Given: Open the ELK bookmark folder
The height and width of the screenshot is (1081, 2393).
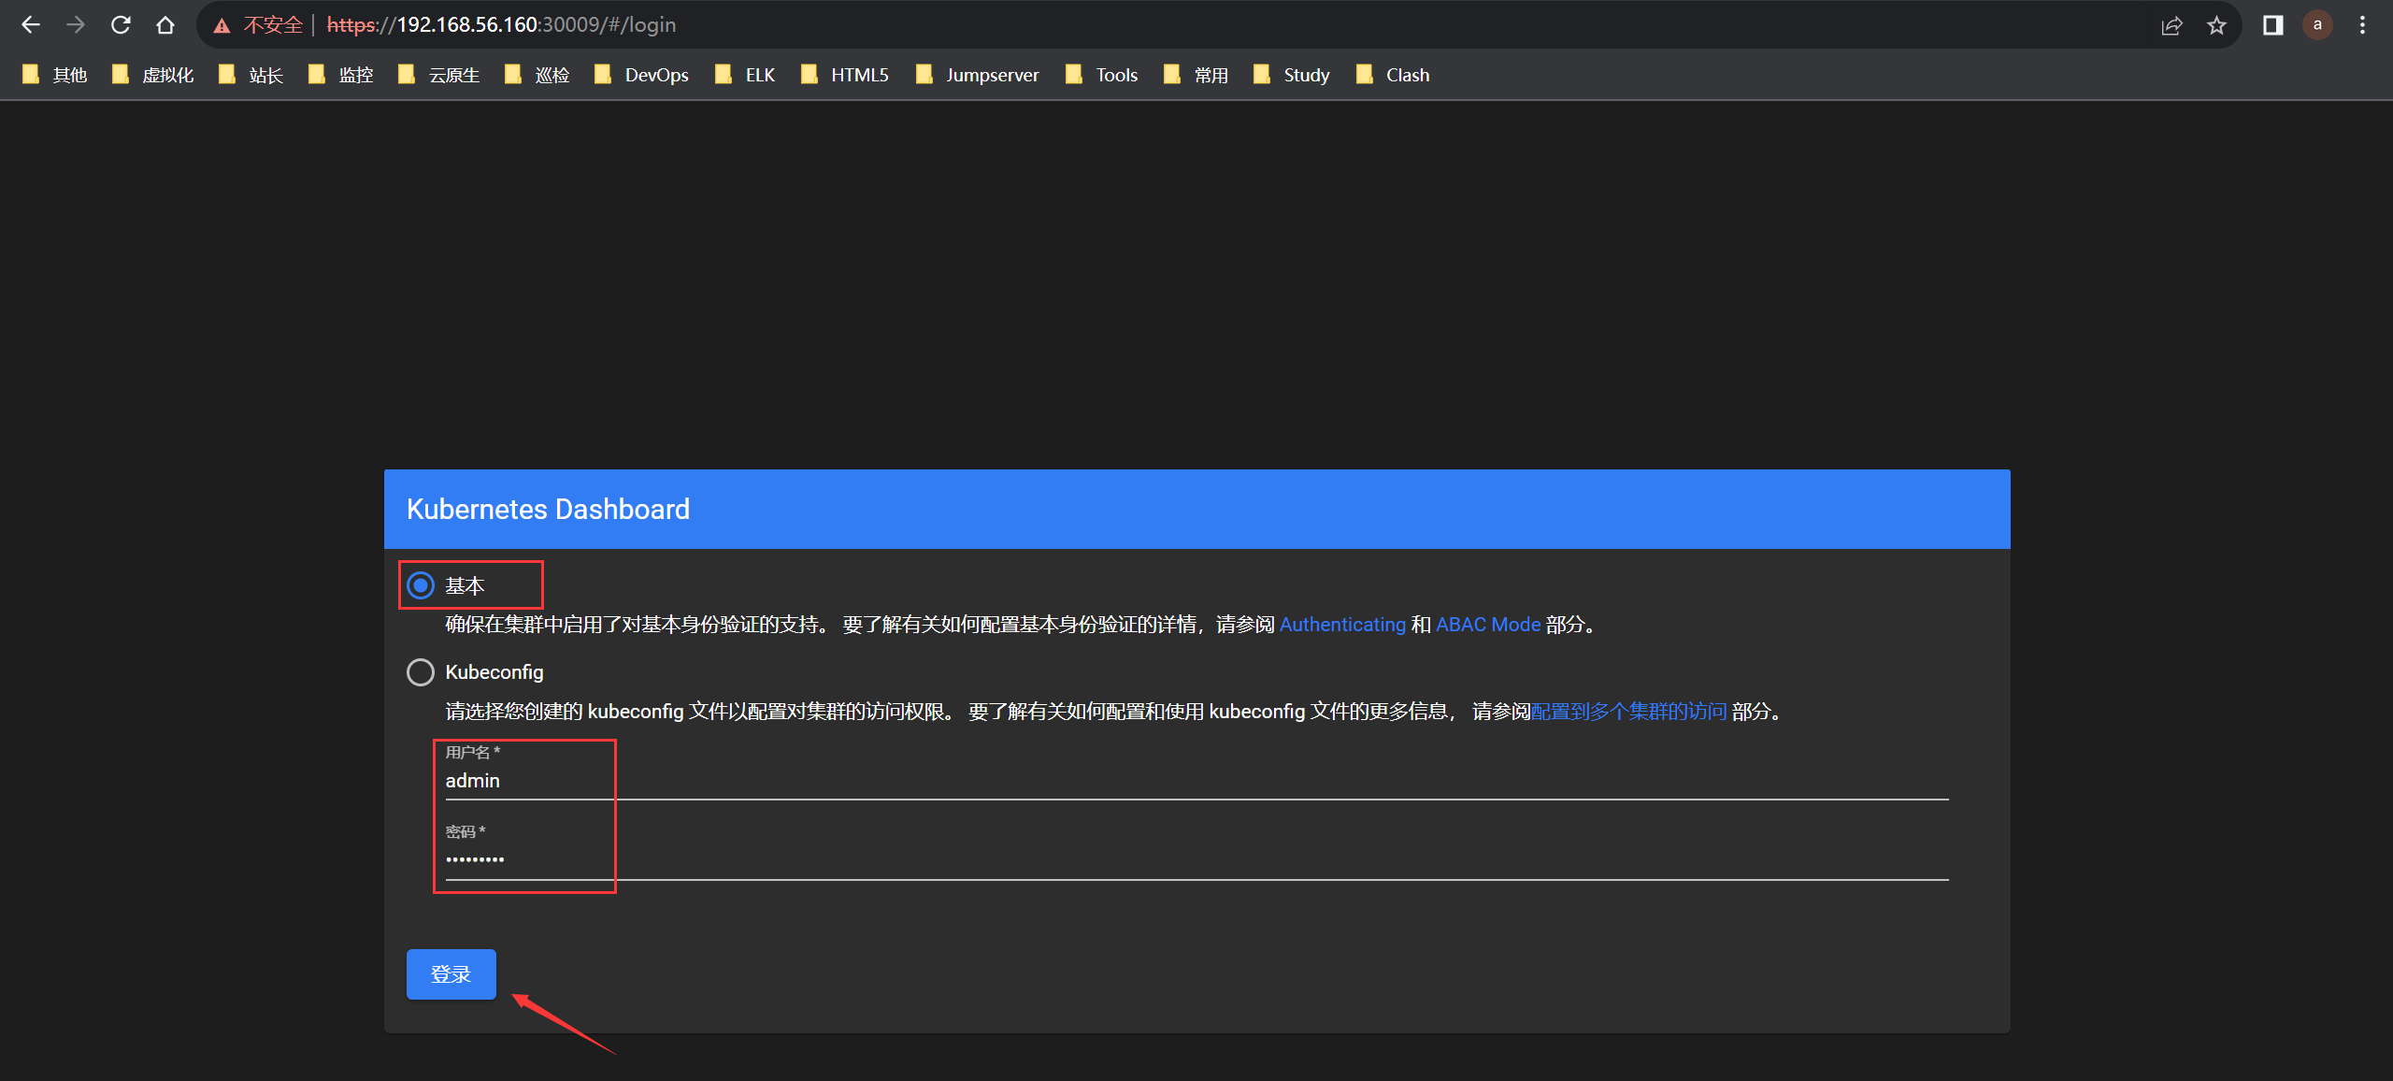Looking at the screenshot, I should click(746, 75).
